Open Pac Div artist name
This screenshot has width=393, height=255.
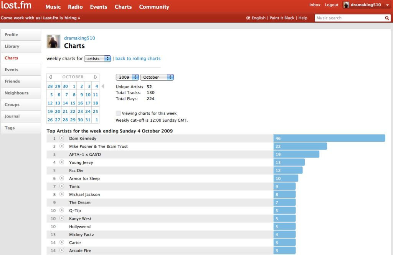pos(76,171)
